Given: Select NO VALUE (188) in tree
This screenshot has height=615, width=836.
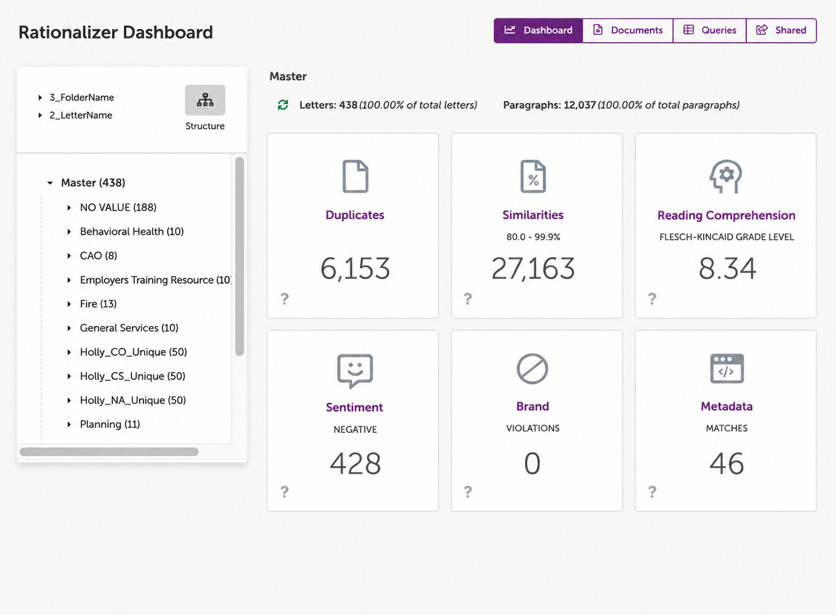Looking at the screenshot, I should 118,207.
